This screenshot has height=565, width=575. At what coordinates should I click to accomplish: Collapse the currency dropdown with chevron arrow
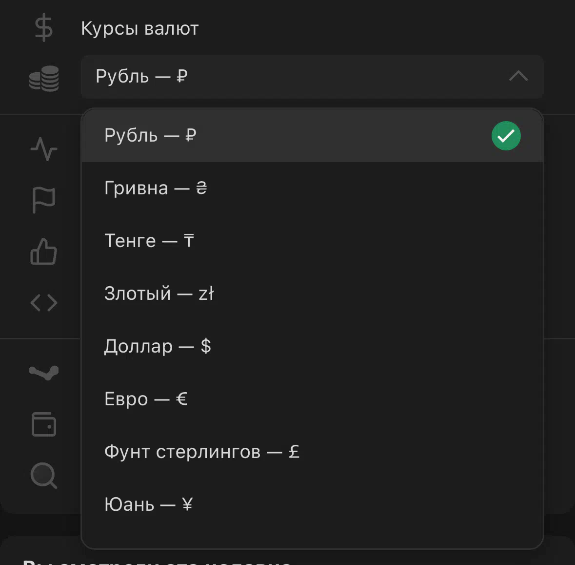tap(518, 76)
